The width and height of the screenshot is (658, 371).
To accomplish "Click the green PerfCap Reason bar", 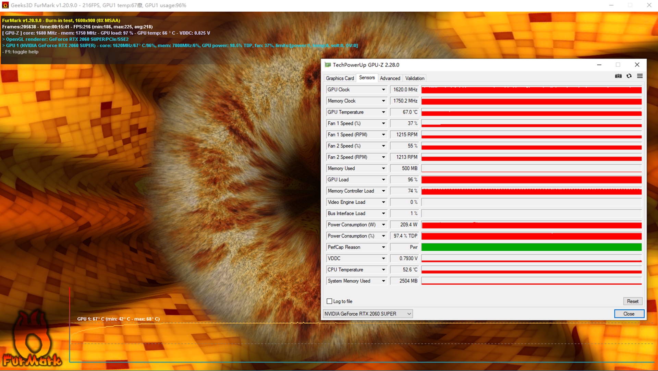I will click(x=531, y=247).
